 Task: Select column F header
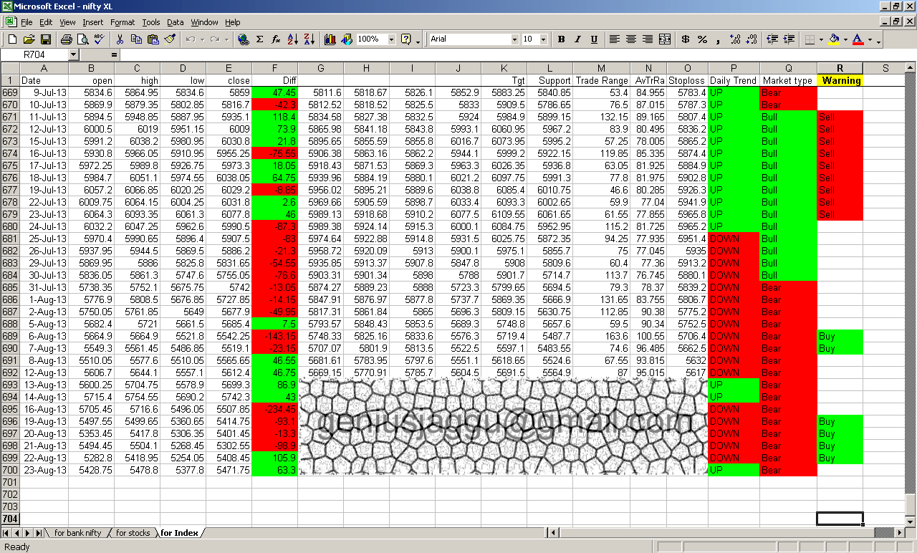275,68
